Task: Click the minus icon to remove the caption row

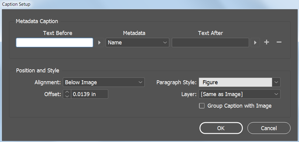Action: (x=279, y=42)
